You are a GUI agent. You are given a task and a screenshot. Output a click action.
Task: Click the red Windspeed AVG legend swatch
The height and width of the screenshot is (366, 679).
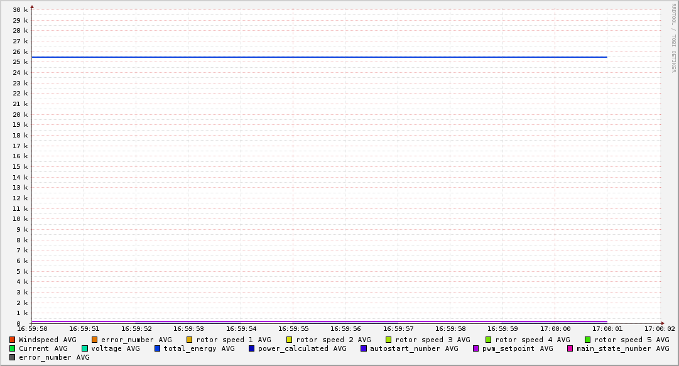click(12, 340)
